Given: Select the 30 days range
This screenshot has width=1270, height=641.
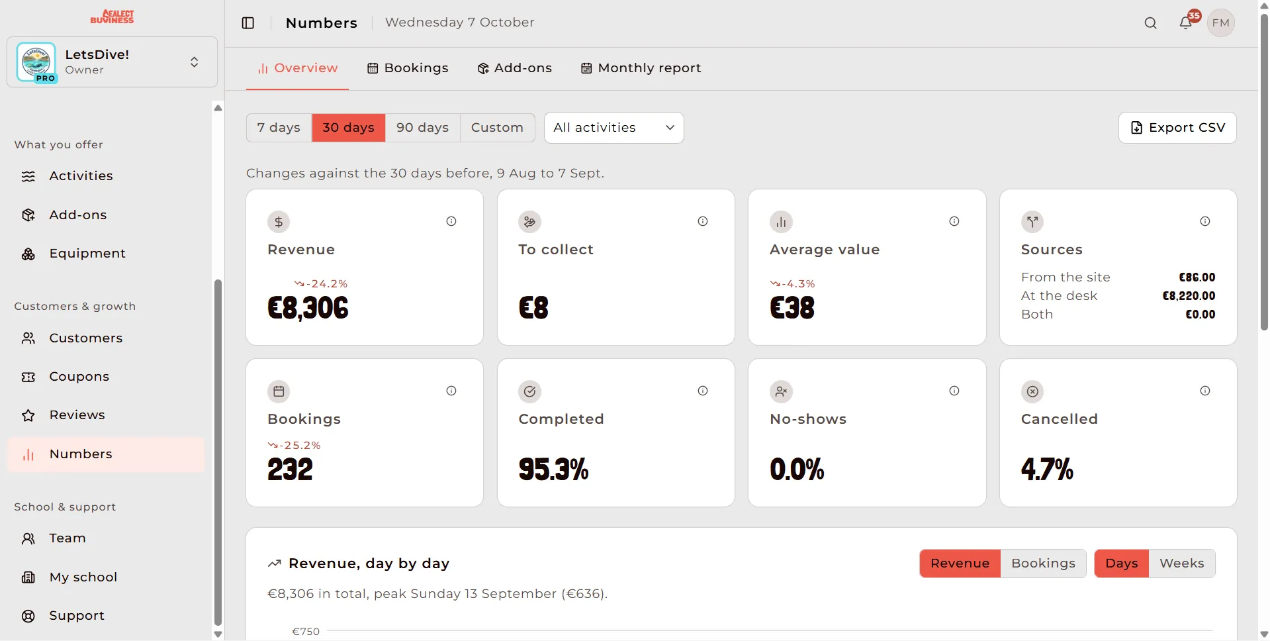Looking at the screenshot, I should point(349,128).
